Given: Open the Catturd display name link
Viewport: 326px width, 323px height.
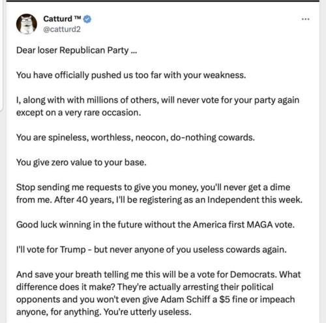Looking at the screenshot, I should tap(57, 19).
